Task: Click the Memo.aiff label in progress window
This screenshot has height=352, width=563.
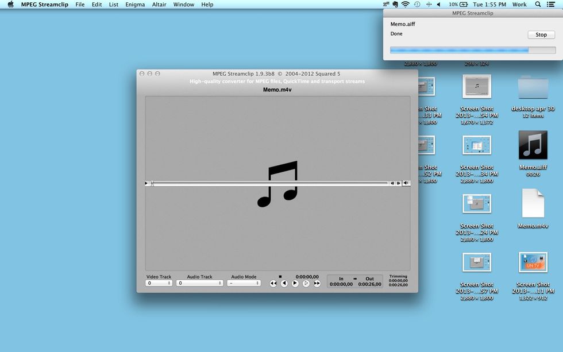Action: point(403,24)
